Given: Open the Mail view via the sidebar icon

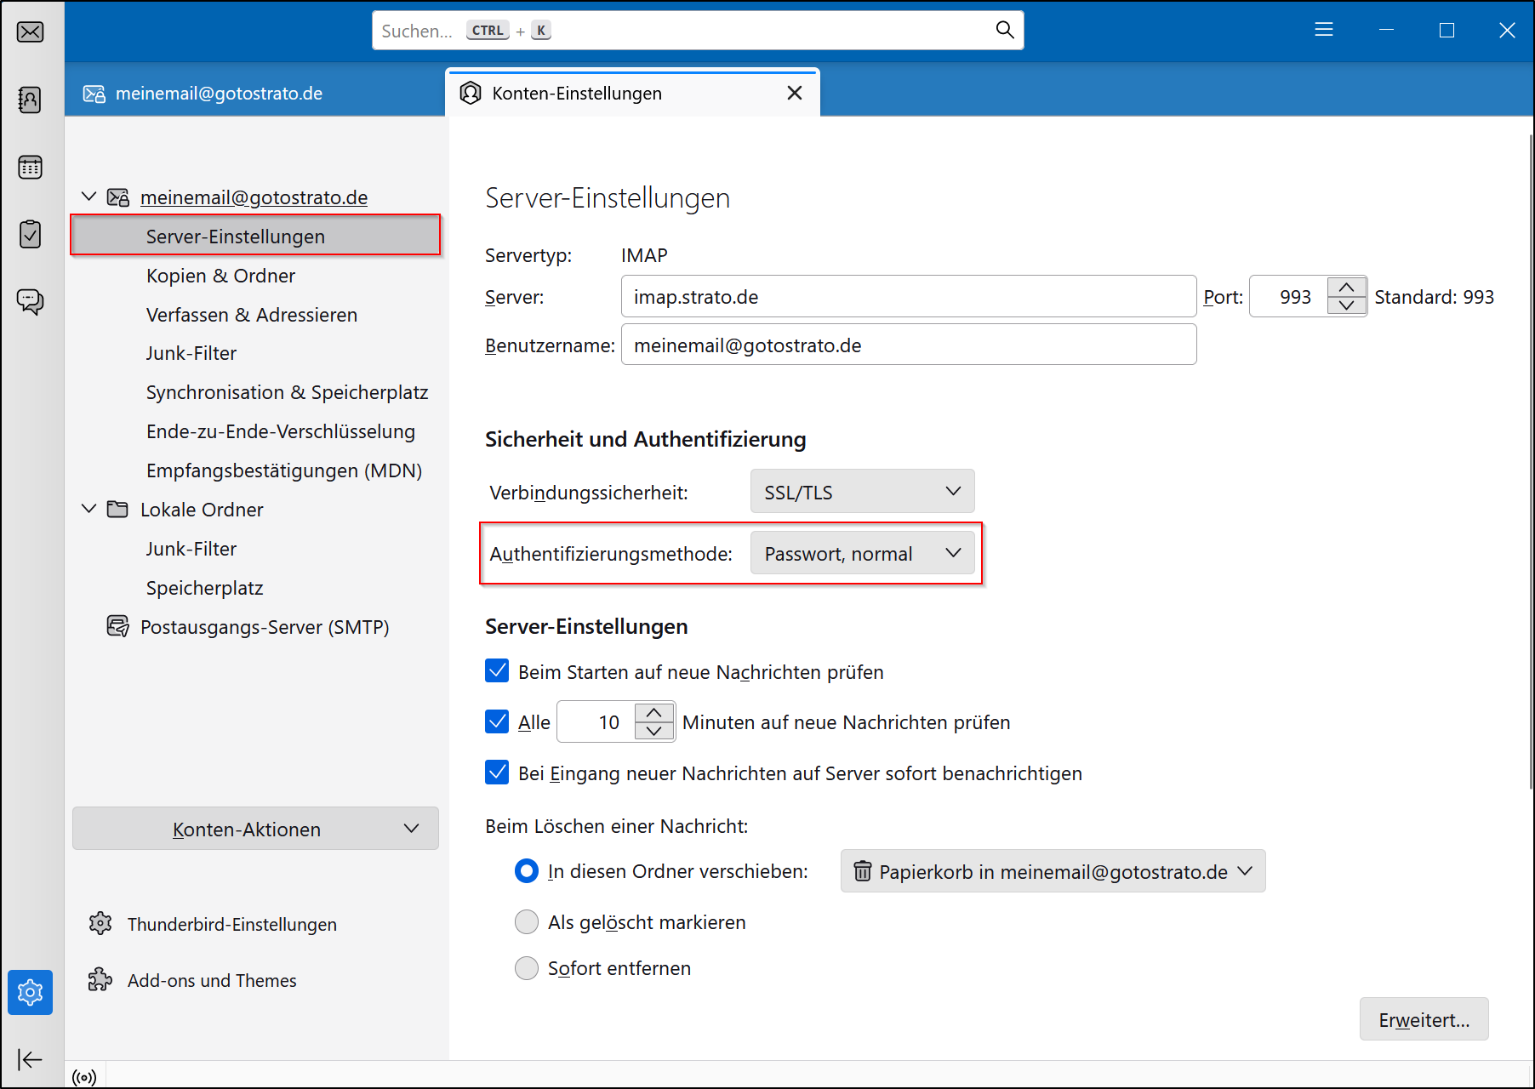Looking at the screenshot, I should pyautogui.click(x=30, y=32).
